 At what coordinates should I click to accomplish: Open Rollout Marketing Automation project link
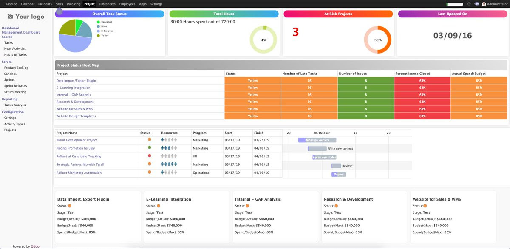coord(79,173)
